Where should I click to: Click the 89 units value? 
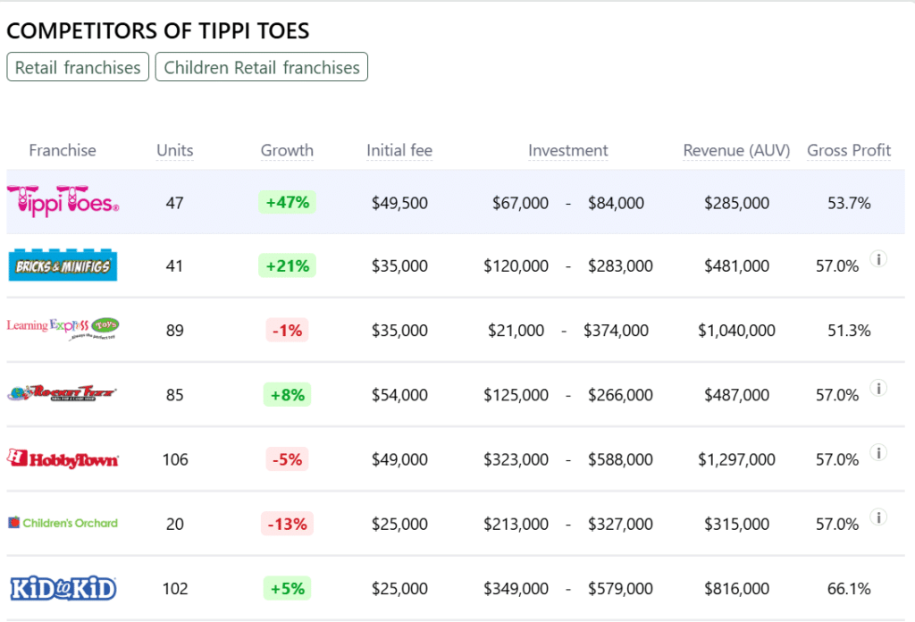pos(174,331)
